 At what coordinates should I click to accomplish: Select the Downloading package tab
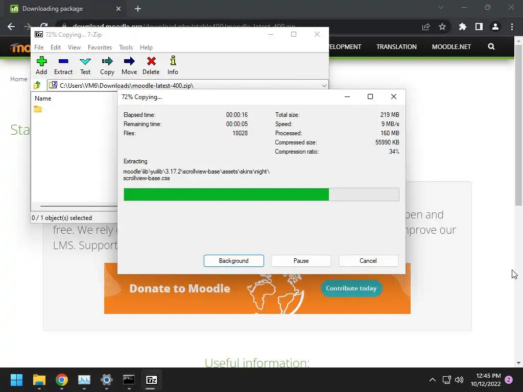[65, 9]
